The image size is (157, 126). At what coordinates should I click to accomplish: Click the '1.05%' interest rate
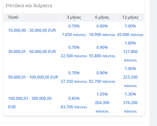102,94
